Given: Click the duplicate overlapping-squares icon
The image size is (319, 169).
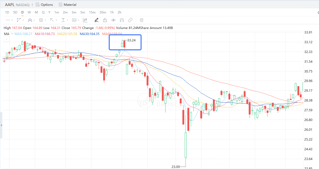Looking at the screenshot, I should click(130, 20).
